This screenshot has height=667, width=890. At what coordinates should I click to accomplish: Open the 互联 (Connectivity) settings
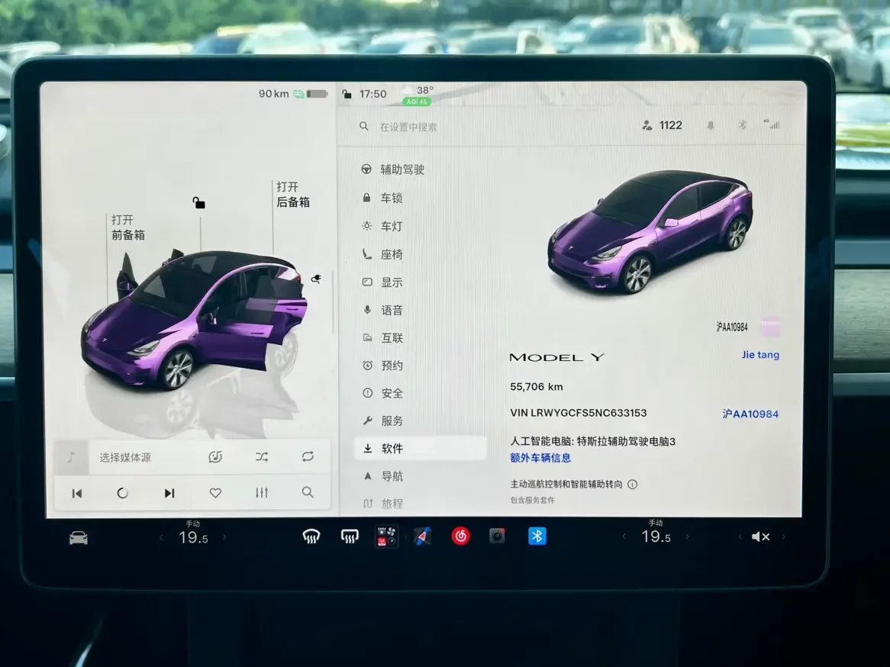point(382,338)
